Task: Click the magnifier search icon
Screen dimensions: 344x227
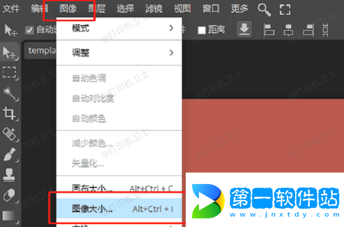Action: (264, 10)
